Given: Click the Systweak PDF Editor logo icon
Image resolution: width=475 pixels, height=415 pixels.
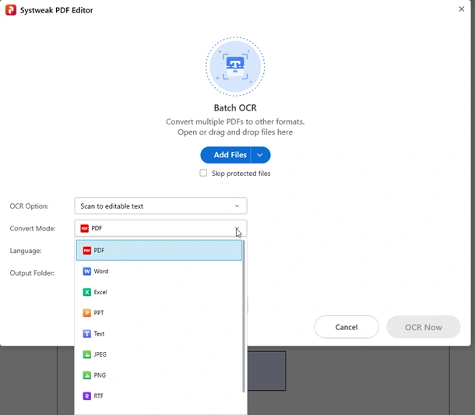Looking at the screenshot, I should point(11,10).
